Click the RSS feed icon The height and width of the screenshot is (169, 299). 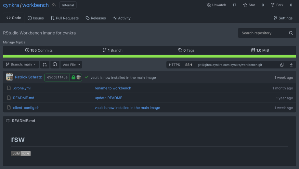click(x=54, y=5)
